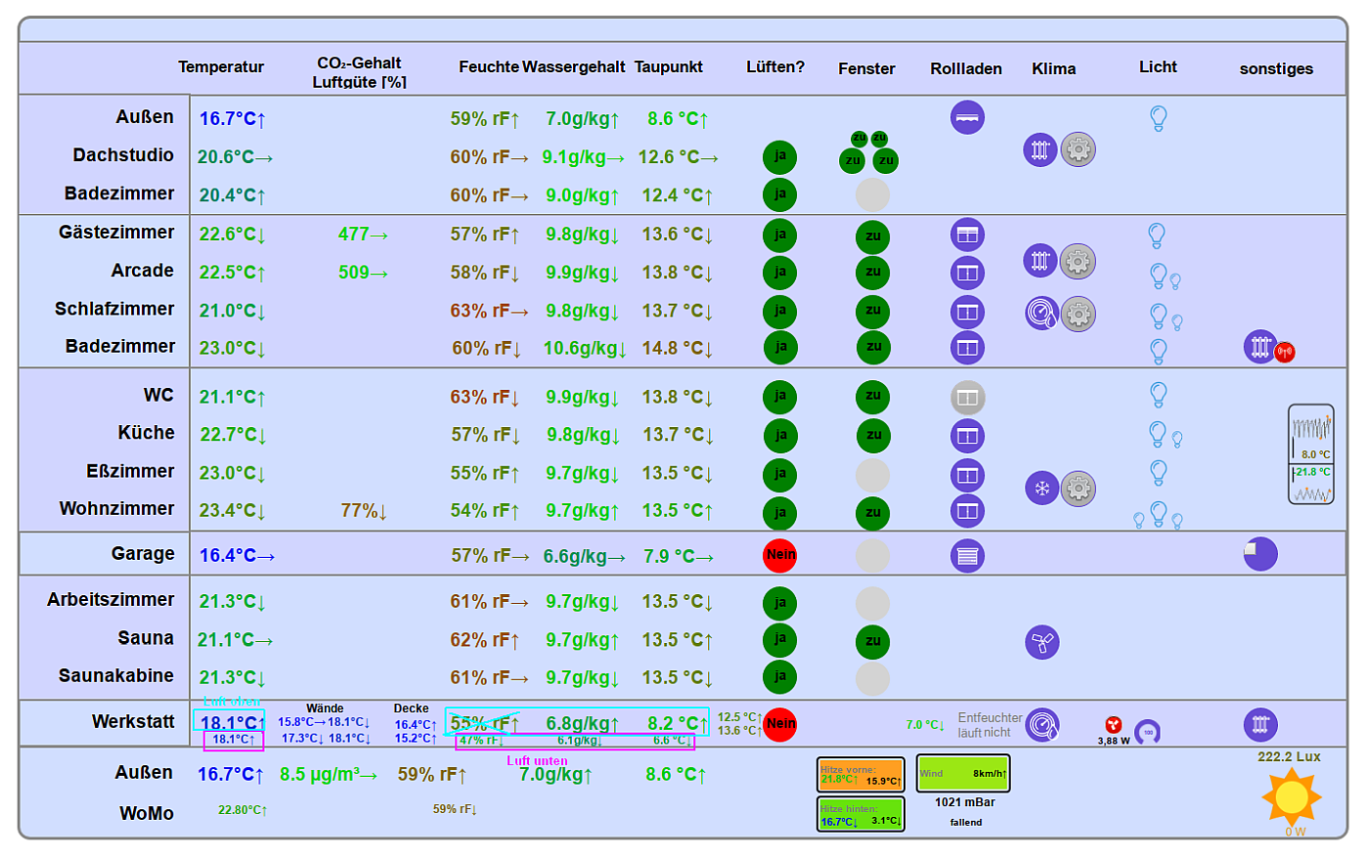Click the Werkstatt radiator icon in sonstiges column
Viewport: 1369px width, 859px height.
pyautogui.click(x=1260, y=725)
